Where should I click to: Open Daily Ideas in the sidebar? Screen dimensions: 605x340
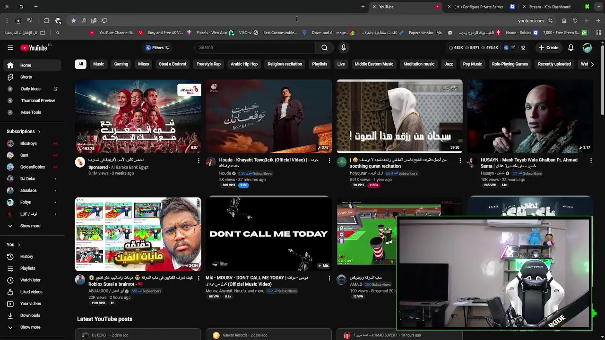click(x=31, y=89)
